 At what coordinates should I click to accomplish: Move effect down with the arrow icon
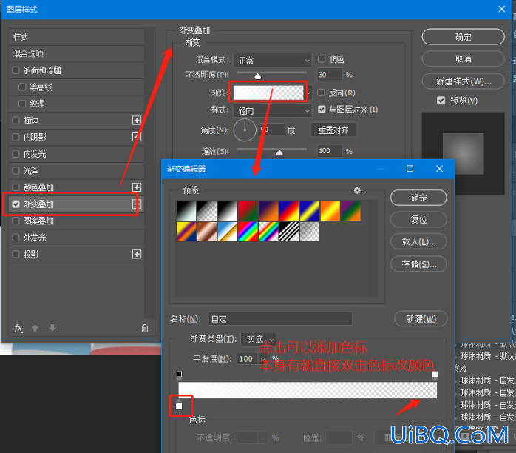tap(52, 328)
